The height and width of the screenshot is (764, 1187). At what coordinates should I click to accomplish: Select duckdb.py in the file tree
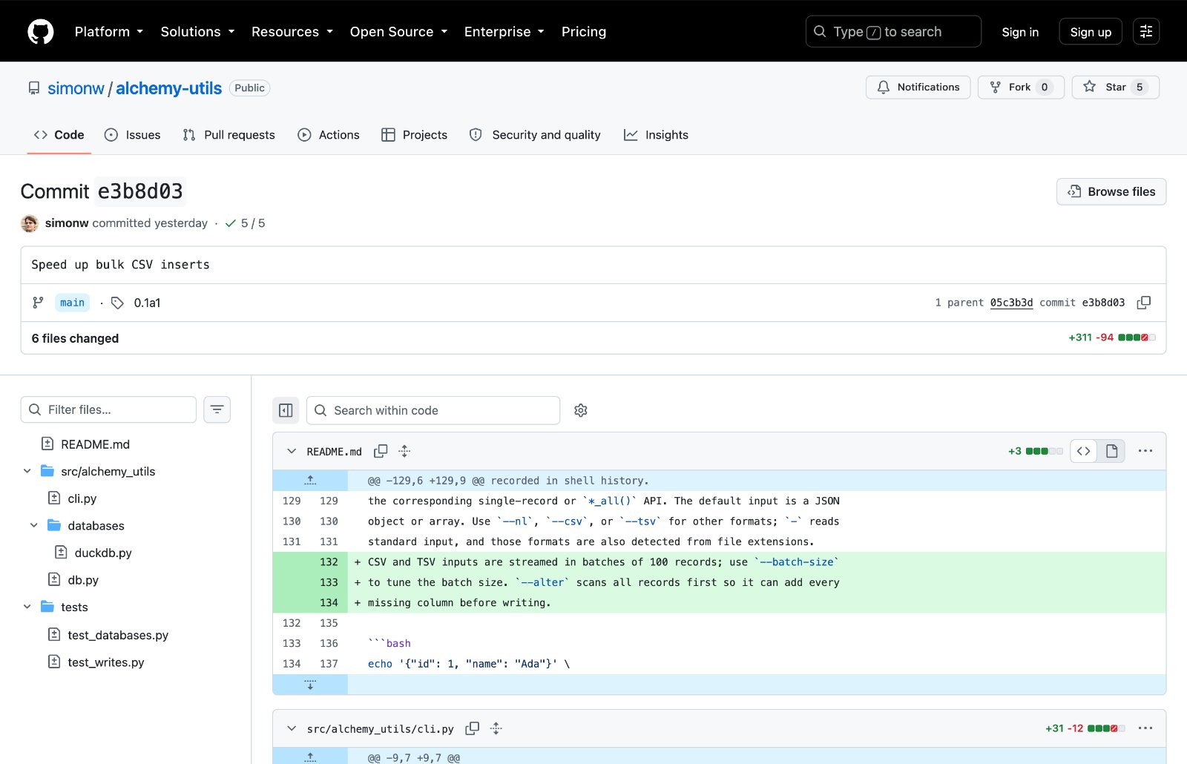pyautogui.click(x=103, y=553)
